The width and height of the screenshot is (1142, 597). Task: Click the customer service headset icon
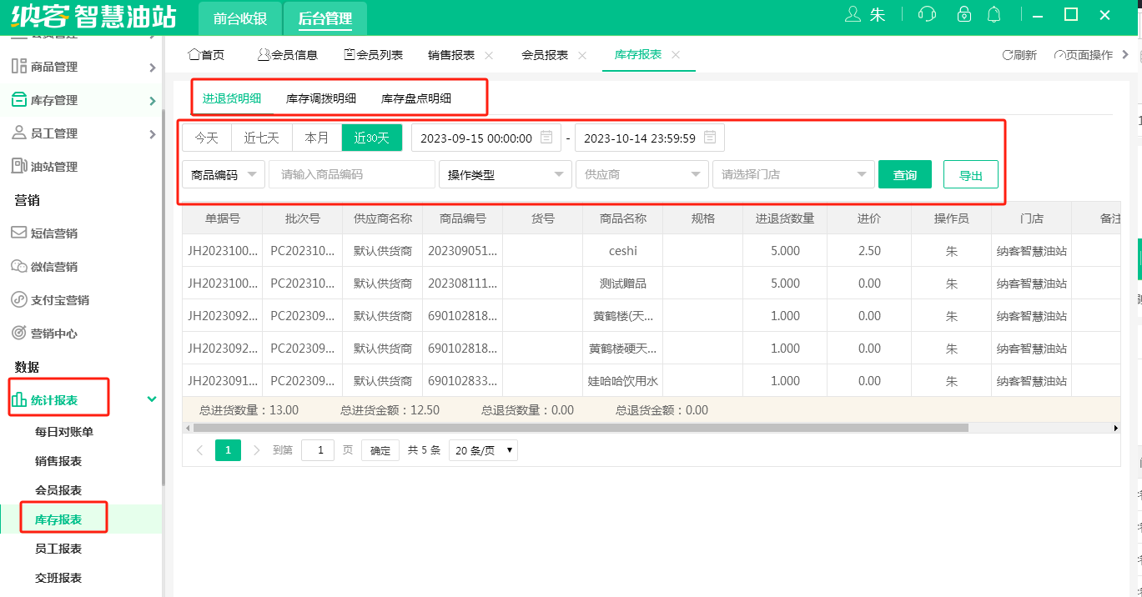[927, 15]
